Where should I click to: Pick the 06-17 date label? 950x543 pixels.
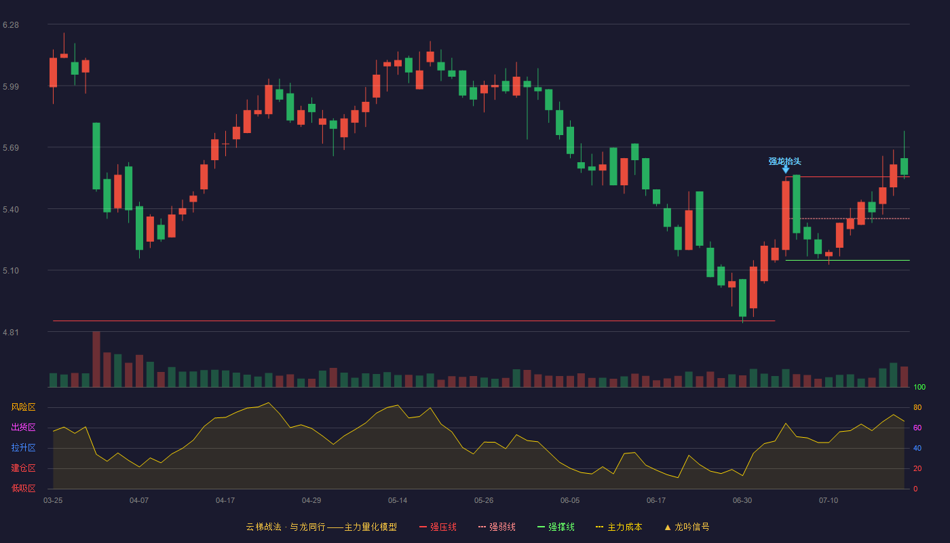(656, 500)
